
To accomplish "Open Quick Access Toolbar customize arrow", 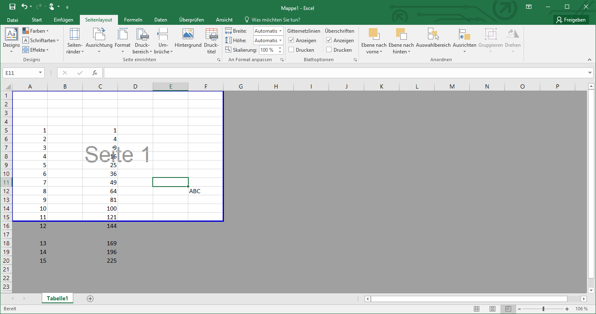I will coord(67,7).
